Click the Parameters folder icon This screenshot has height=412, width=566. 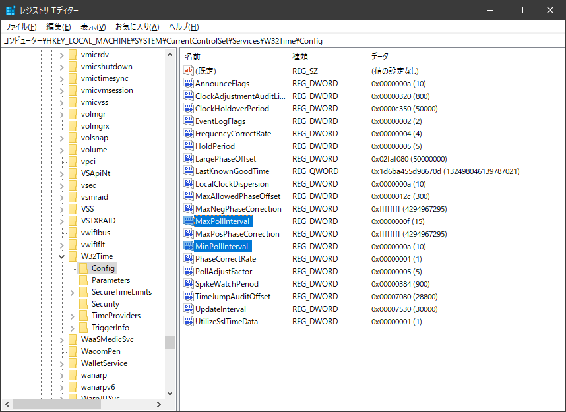click(x=83, y=280)
